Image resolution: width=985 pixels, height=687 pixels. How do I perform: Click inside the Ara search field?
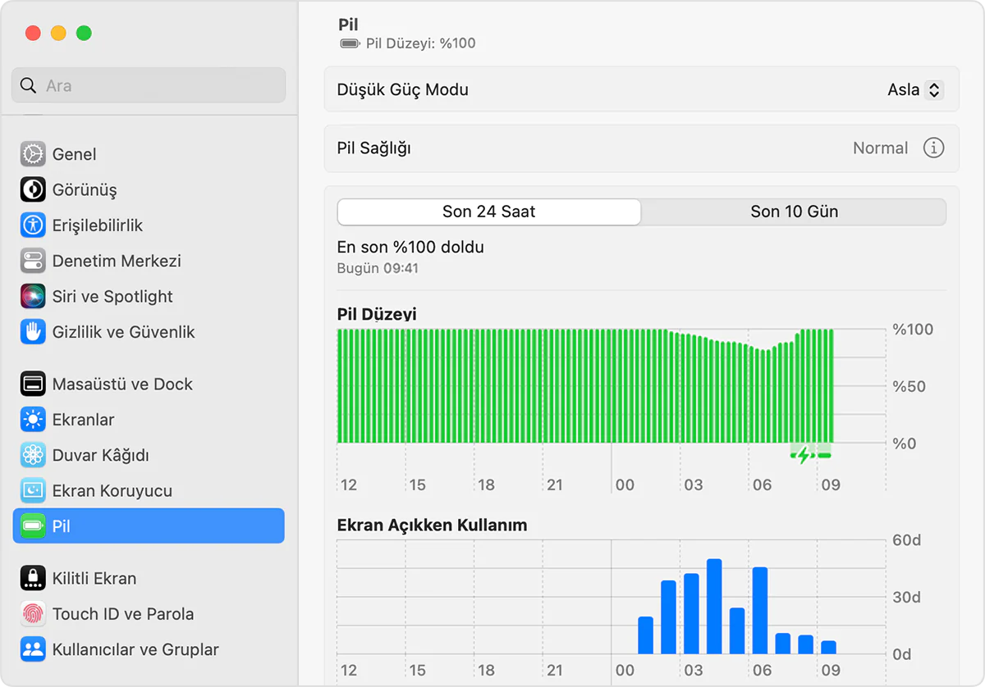[x=148, y=84]
